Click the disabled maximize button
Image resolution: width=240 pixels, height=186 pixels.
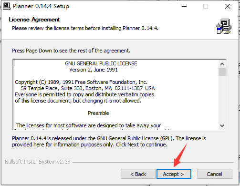tap(206, 6)
